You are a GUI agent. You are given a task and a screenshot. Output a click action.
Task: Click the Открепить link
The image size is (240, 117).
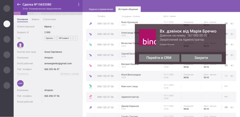[23, 74]
